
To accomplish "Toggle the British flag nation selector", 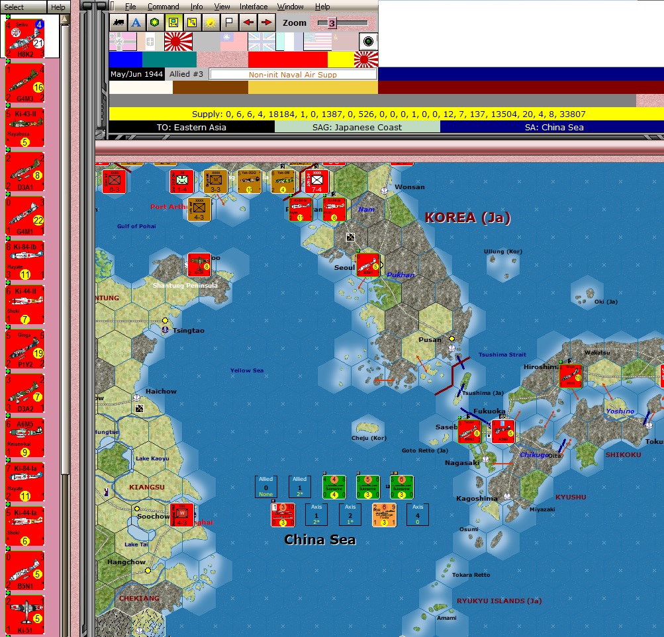I will click(x=261, y=42).
